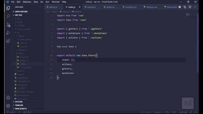Open the Terminal menu
Screen dimensions: 203x114
[56, 2]
